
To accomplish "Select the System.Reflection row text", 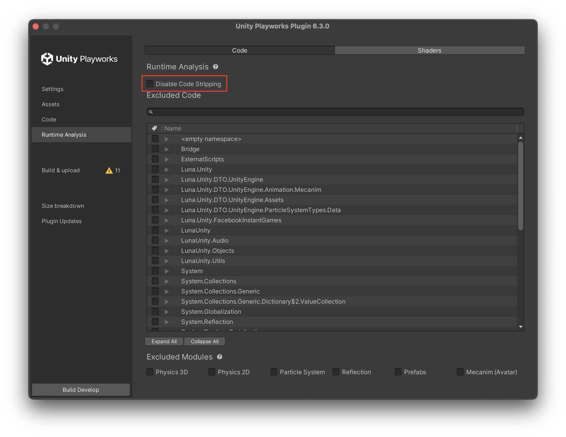I will pyautogui.click(x=207, y=322).
